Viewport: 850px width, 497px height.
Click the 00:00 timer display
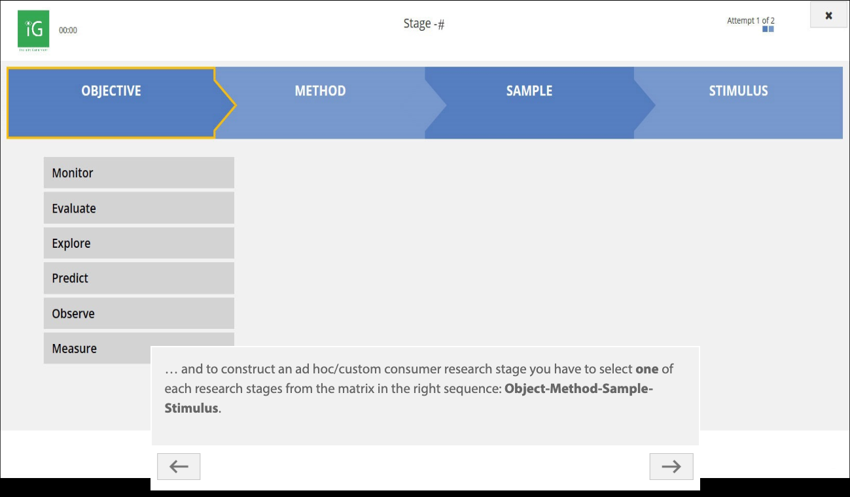tap(68, 30)
